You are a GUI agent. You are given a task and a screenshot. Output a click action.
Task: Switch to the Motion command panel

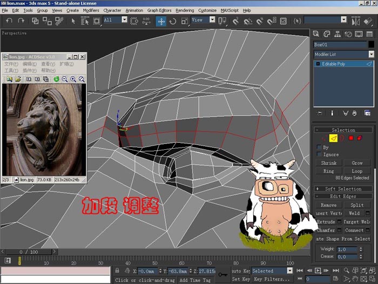348,34
